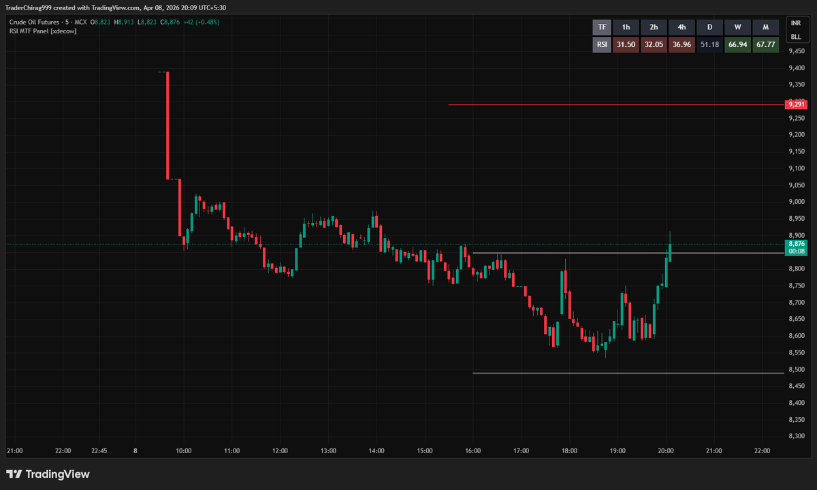Image resolution: width=817 pixels, height=490 pixels.
Task: Click the 8,400 price axis label
Action: click(x=797, y=403)
